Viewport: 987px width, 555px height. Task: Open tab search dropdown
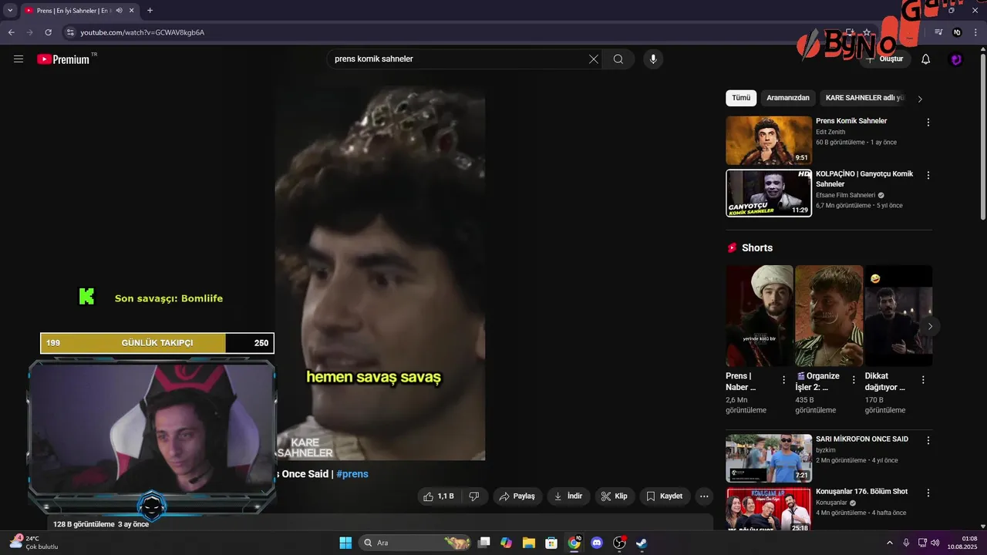click(10, 10)
